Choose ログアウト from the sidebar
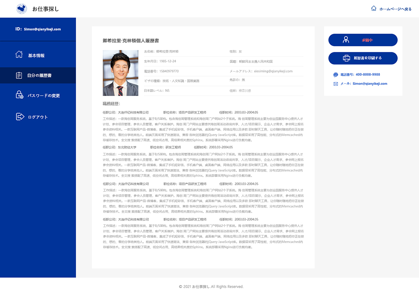This screenshot has height=295, width=419. point(38,117)
